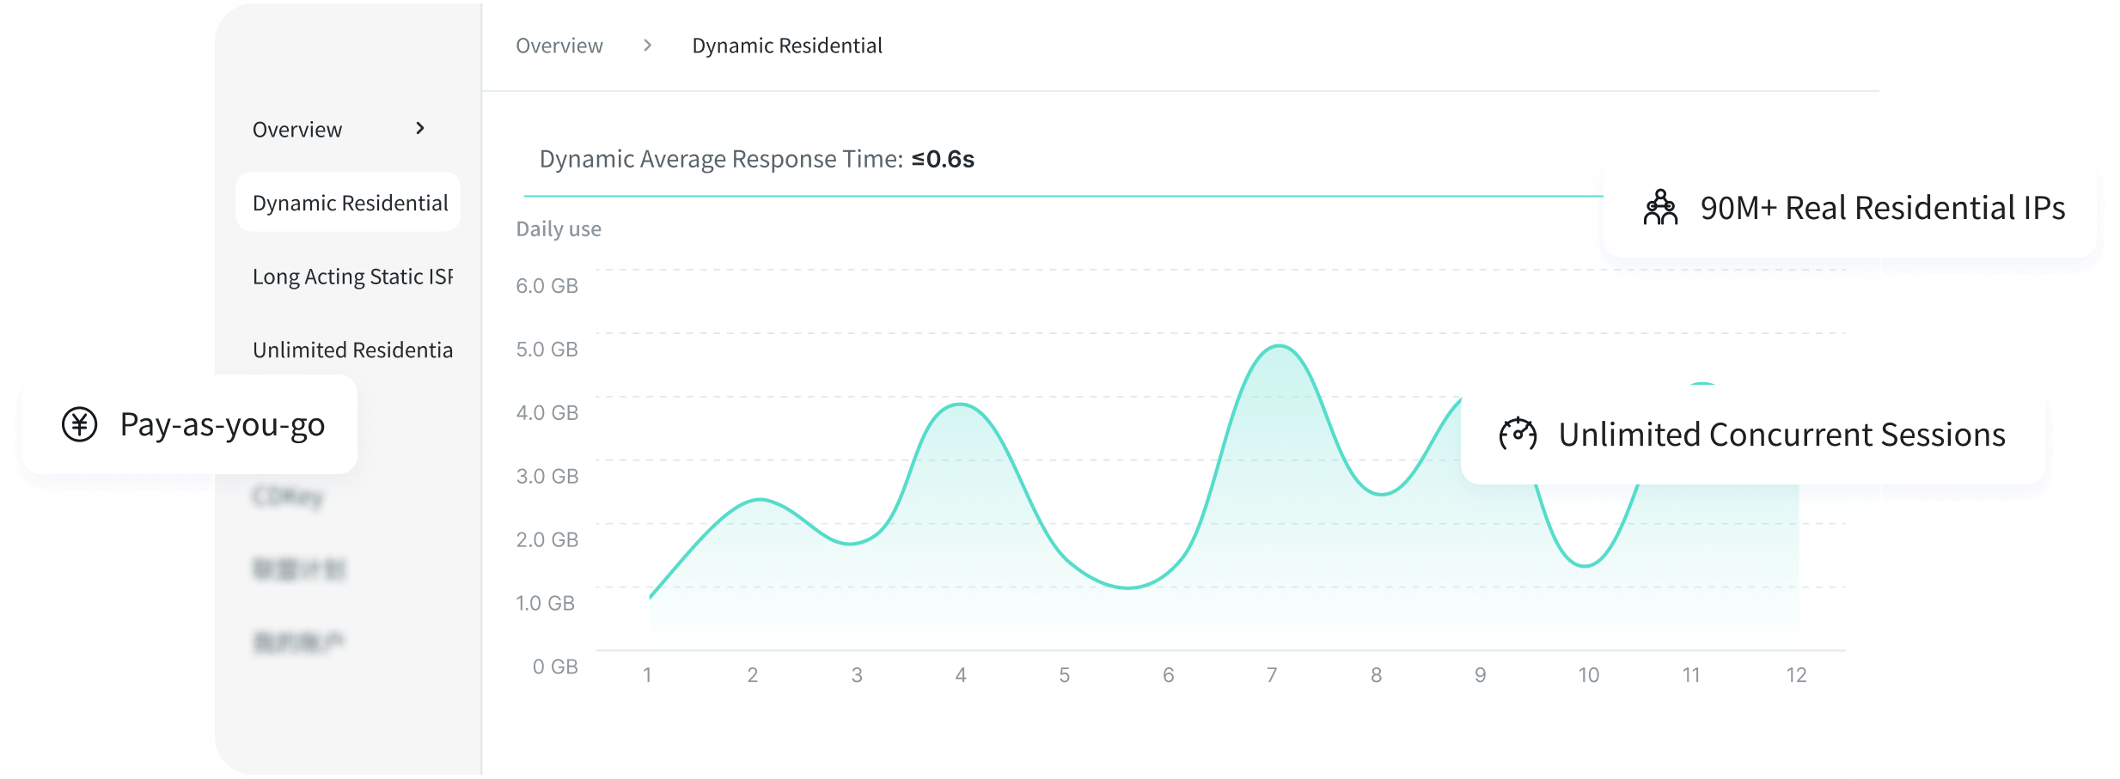Click the yen coin Pay-as-you-go icon
Image resolution: width=2120 pixels, height=779 pixels.
pos(80,424)
